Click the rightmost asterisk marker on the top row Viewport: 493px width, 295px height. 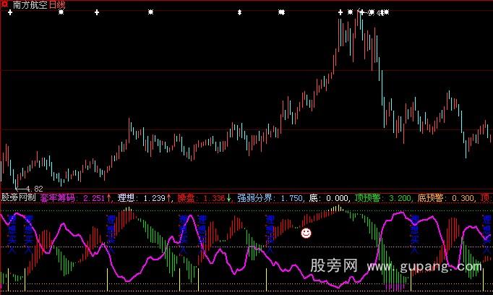385,12
